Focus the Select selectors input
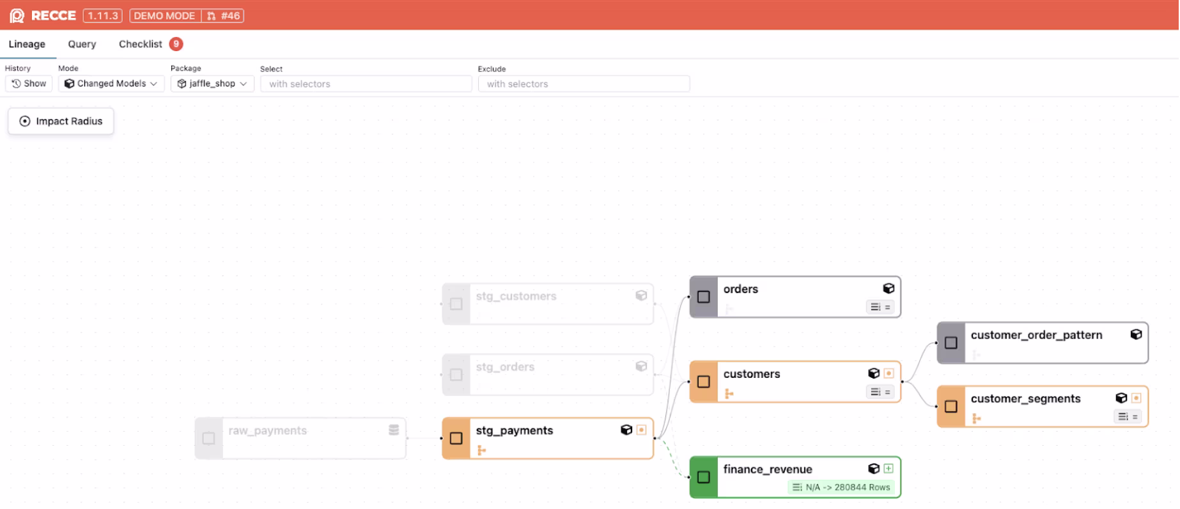This screenshot has width=1180, height=509. pos(366,84)
